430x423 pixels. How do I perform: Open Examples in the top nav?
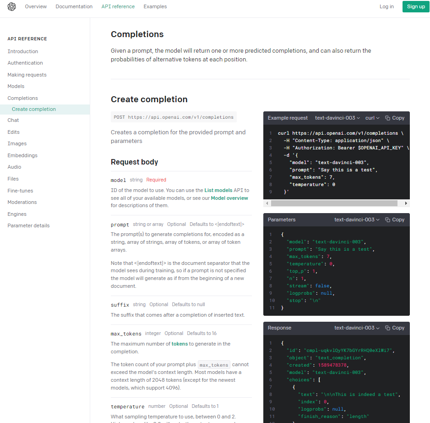pyautogui.click(x=155, y=6)
